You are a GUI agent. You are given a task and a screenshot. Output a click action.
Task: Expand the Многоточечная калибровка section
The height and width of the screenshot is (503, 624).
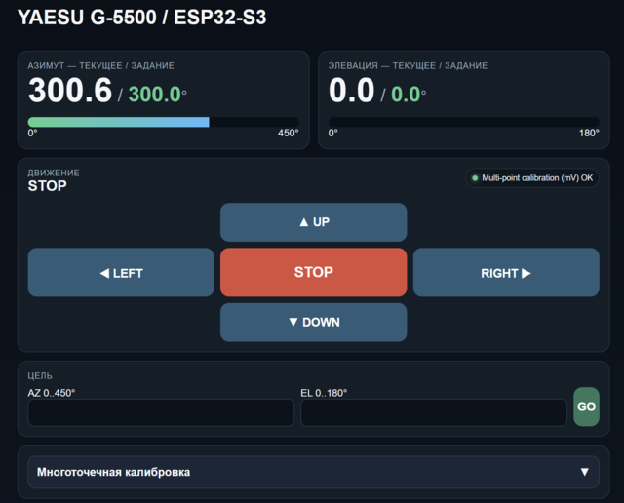[x=314, y=472]
